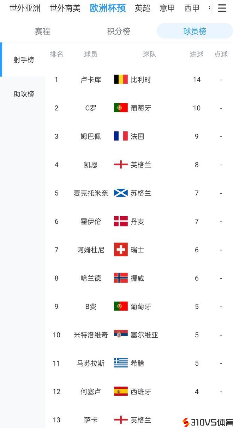Click the Denmark flag icon
The height and width of the screenshot is (428, 233).
tap(121, 221)
